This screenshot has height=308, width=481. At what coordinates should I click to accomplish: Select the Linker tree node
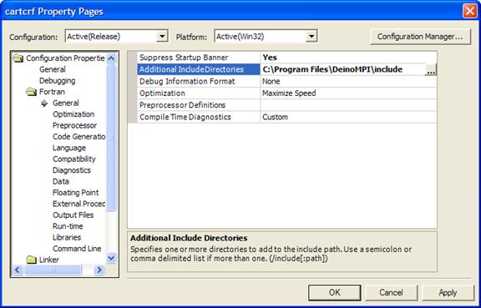[49, 260]
